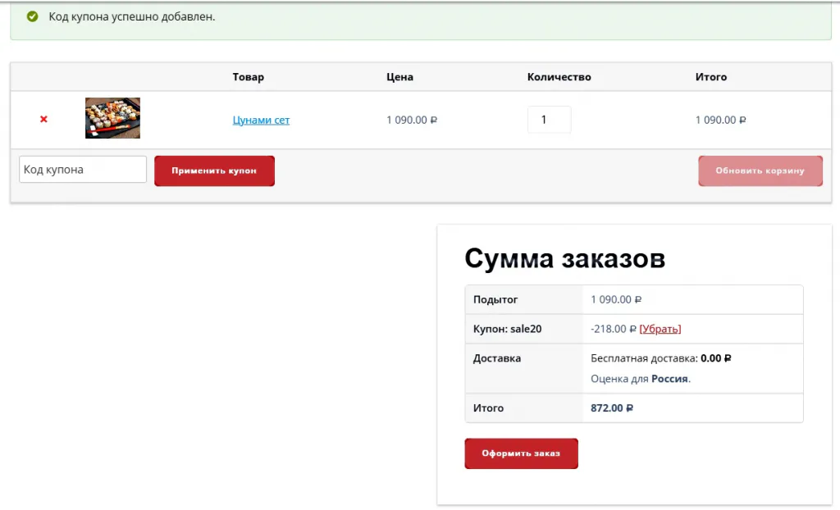Click the Количество column header

[x=559, y=77]
